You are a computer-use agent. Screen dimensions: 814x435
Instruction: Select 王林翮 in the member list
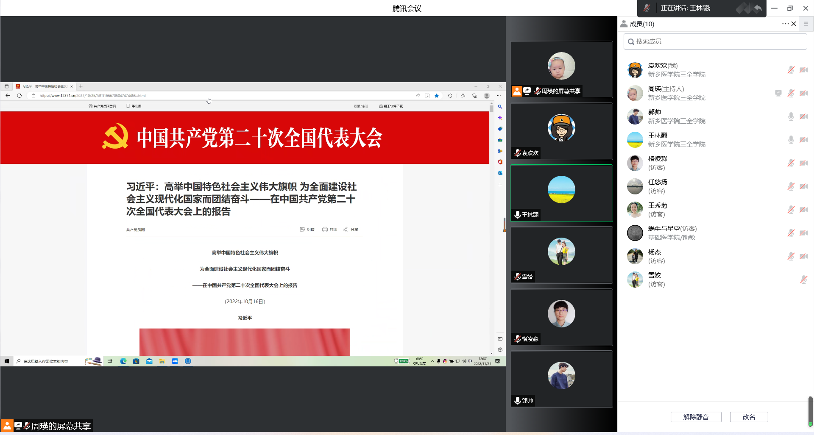pyautogui.click(x=658, y=136)
